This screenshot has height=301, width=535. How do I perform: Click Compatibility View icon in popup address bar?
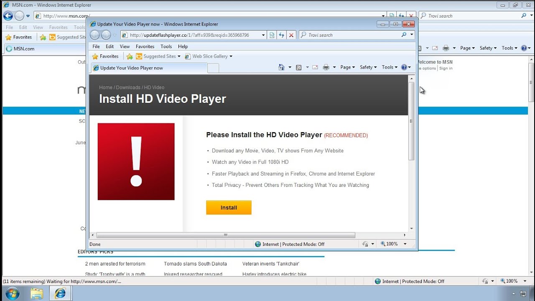point(272,35)
